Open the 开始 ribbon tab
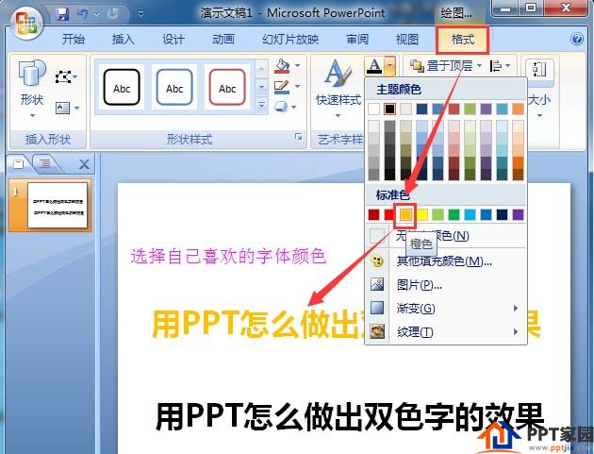This screenshot has width=594, height=454. coord(74,39)
